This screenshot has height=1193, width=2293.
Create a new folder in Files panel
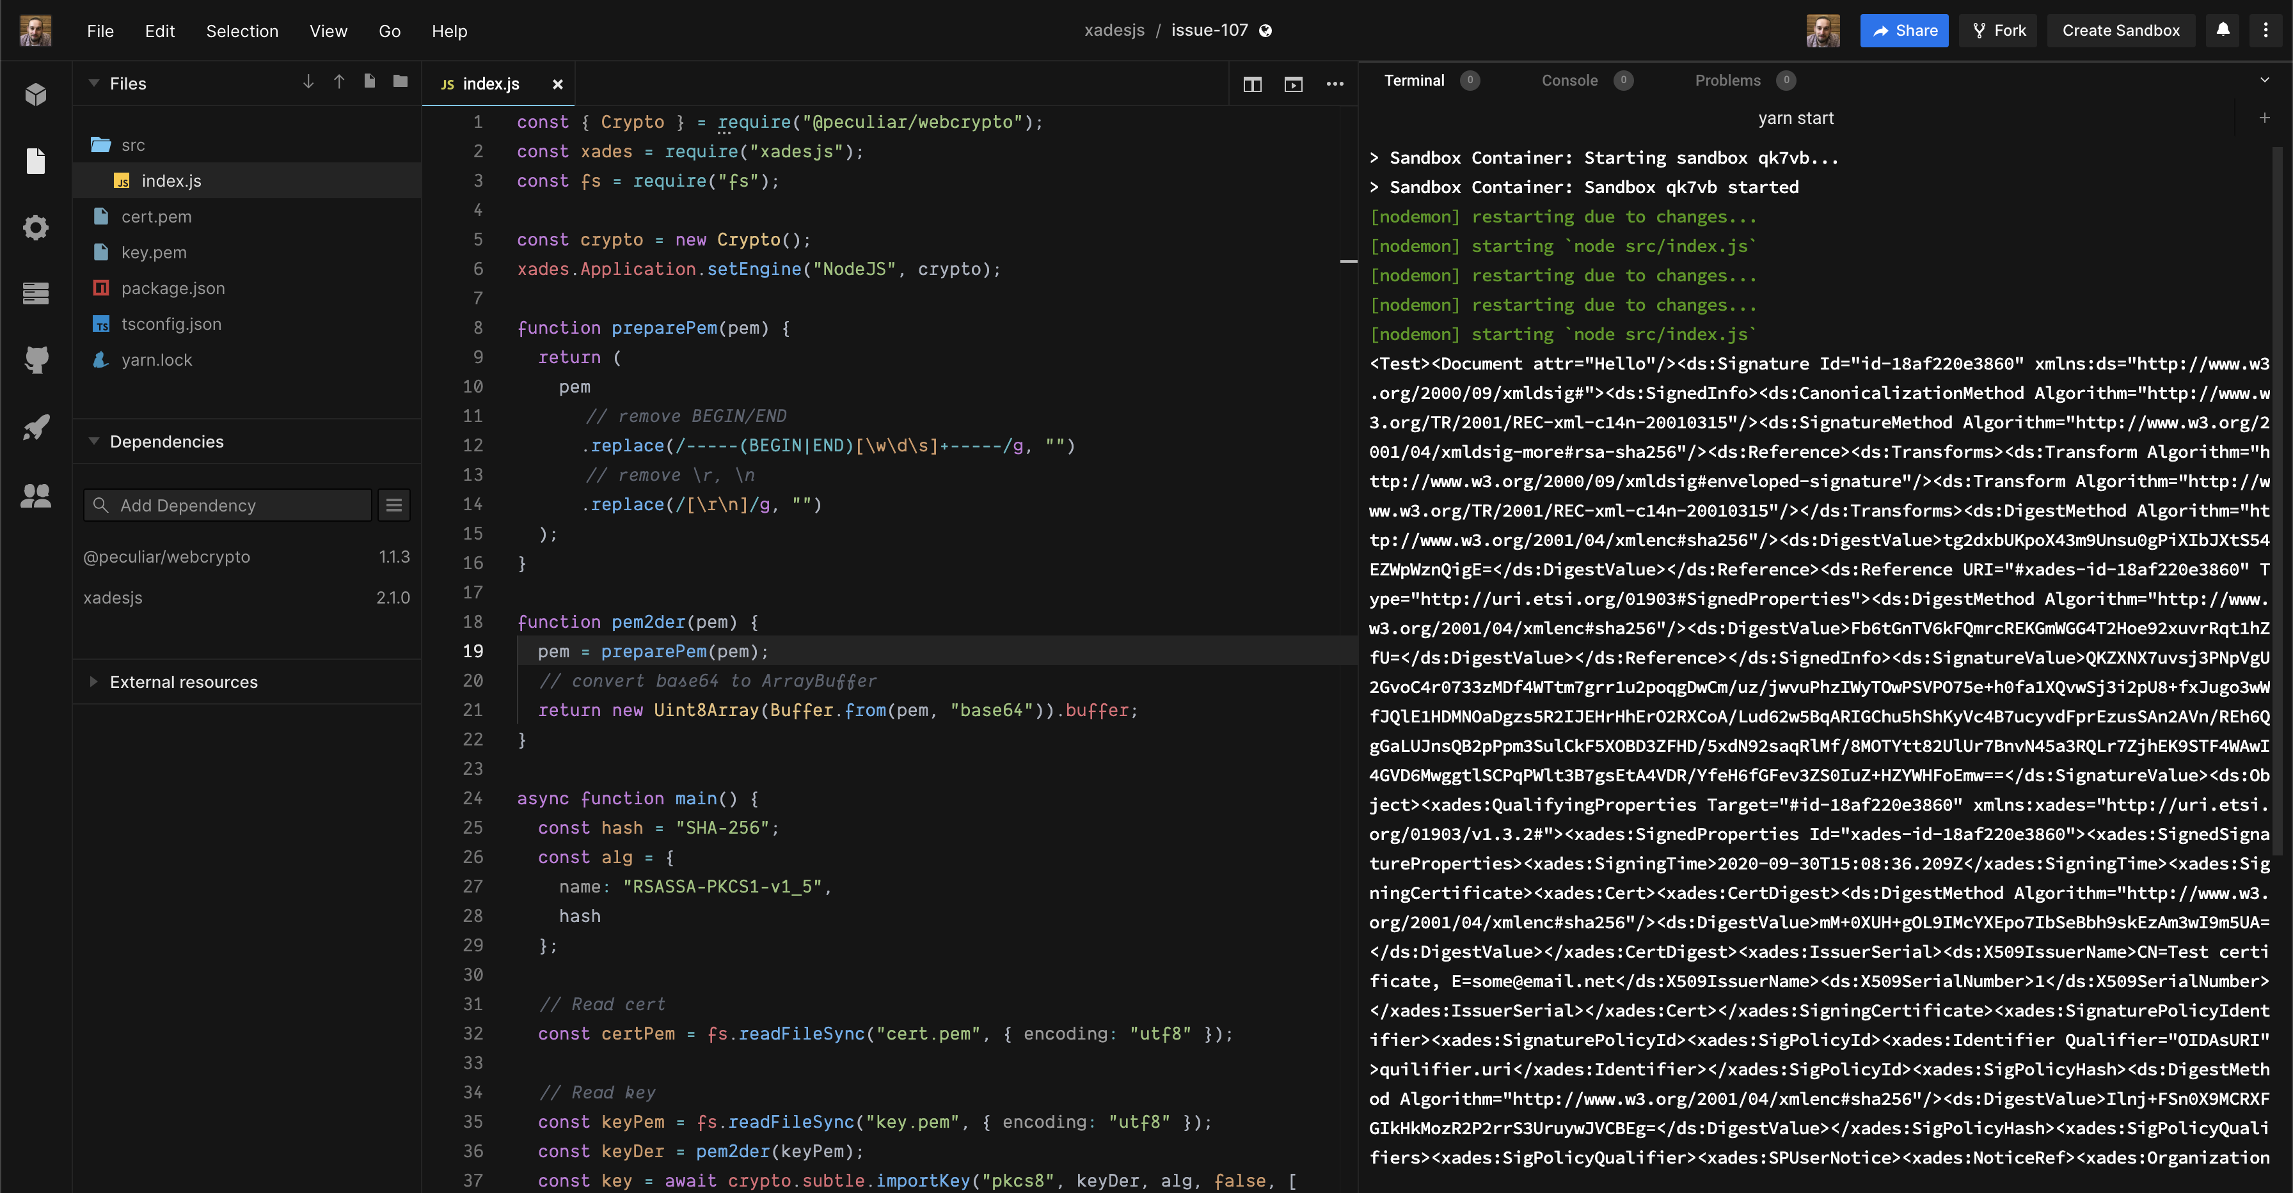400,81
